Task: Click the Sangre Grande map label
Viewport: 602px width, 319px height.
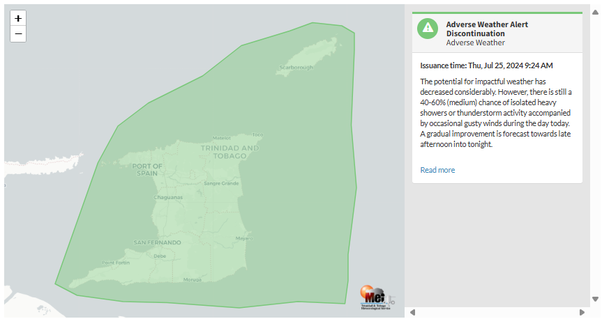Action: click(x=221, y=183)
